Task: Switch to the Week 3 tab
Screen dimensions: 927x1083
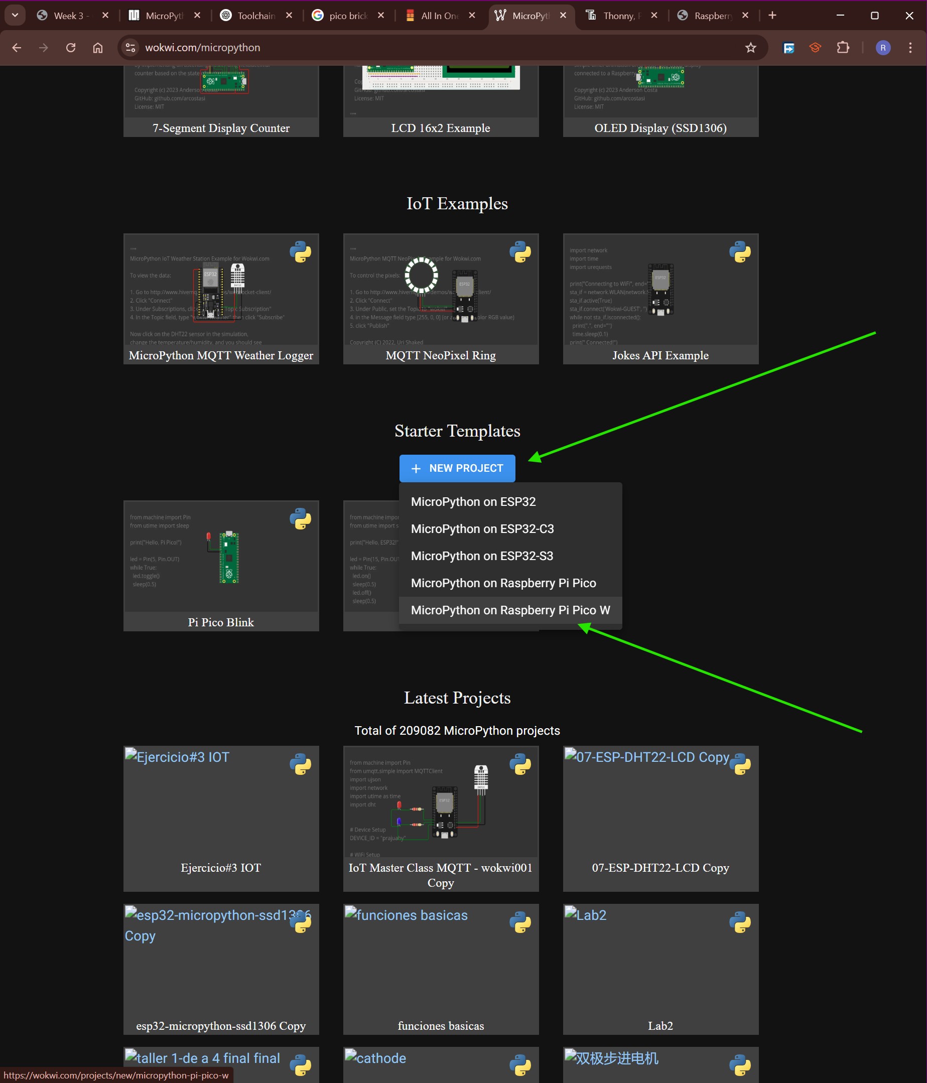Action: point(73,16)
